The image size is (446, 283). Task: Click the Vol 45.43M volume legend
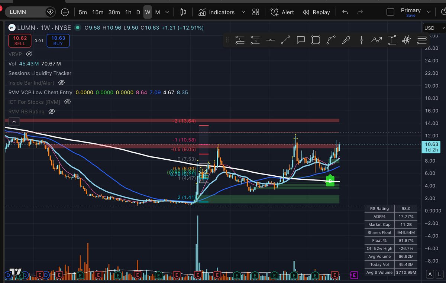(x=35, y=64)
